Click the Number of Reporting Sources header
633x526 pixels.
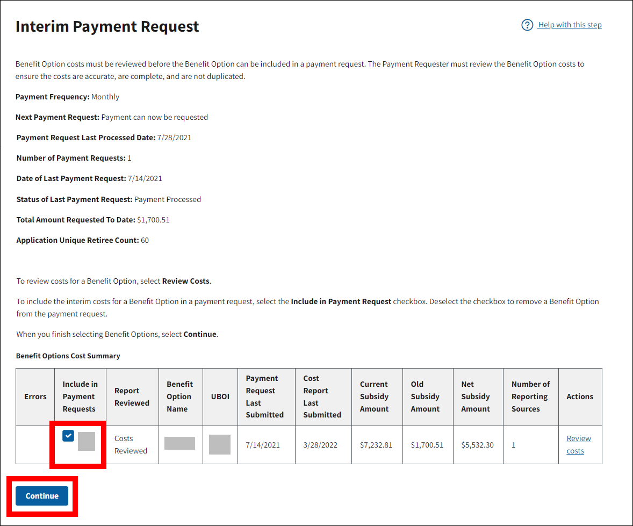coord(530,397)
